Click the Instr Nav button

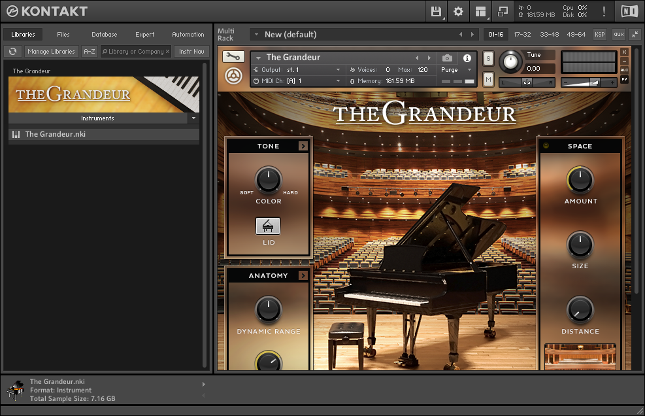(191, 51)
